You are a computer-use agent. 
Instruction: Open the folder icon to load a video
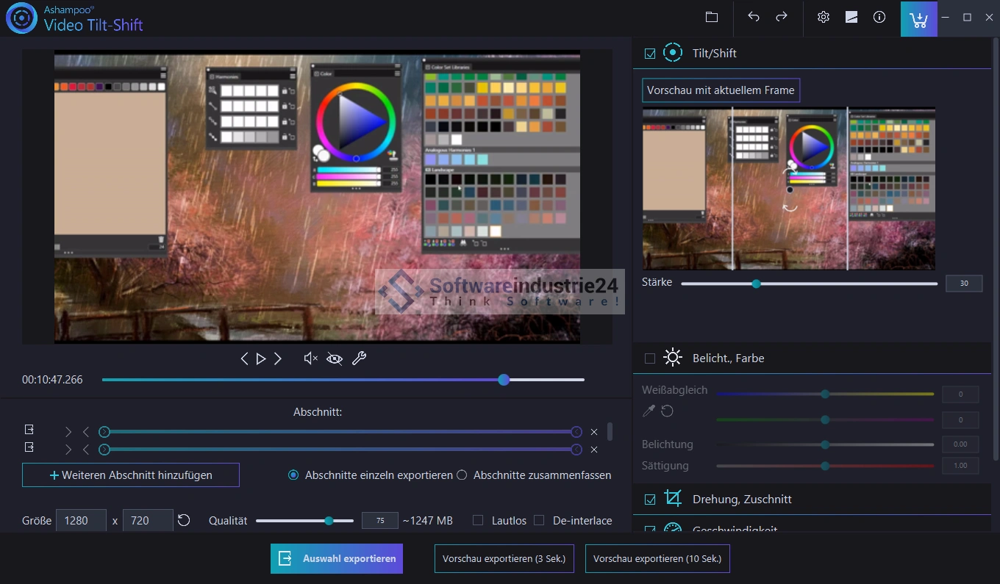[711, 18]
